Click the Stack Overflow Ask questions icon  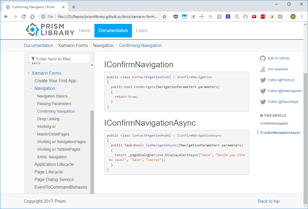[x=263, y=69]
